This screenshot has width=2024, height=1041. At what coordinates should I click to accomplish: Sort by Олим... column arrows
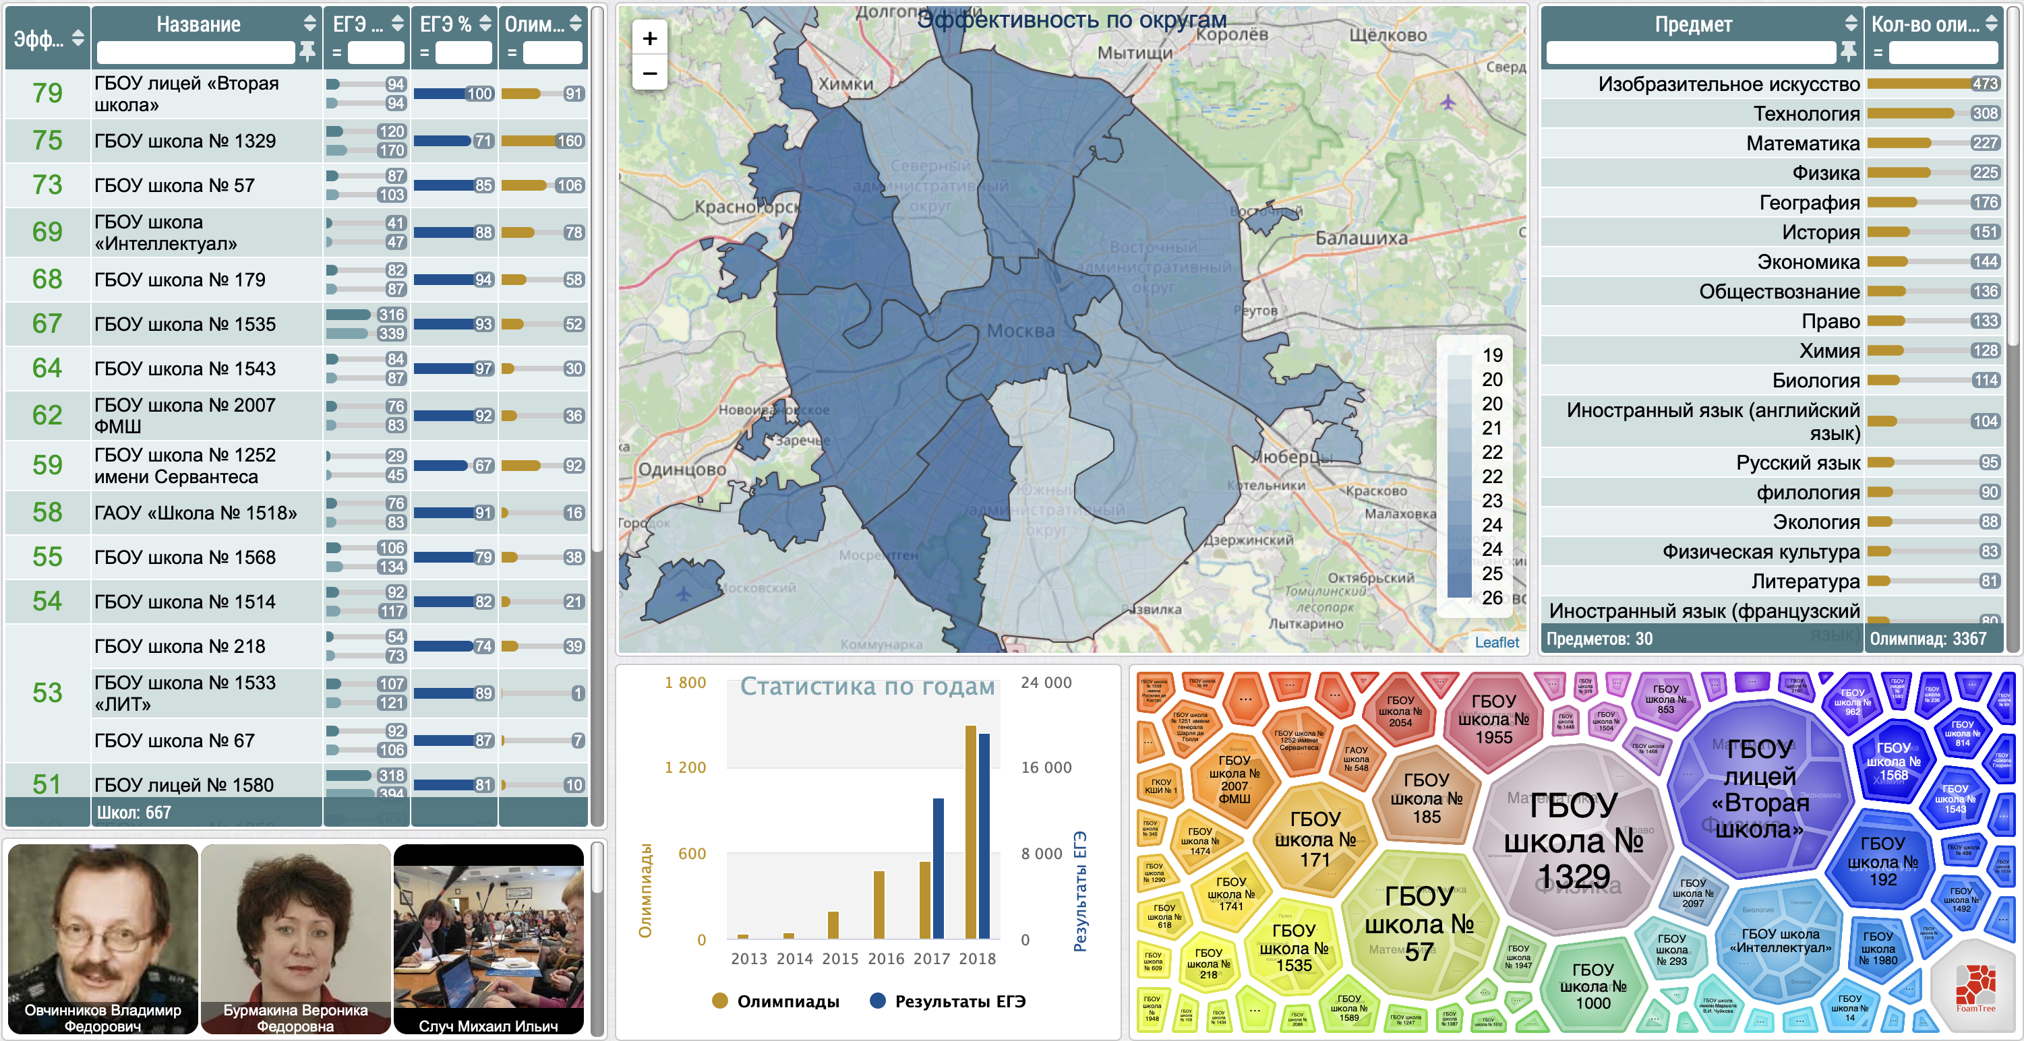pos(576,24)
